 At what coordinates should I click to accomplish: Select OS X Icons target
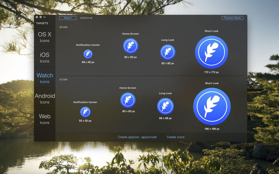pyautogui.click(x=45, y=37)
